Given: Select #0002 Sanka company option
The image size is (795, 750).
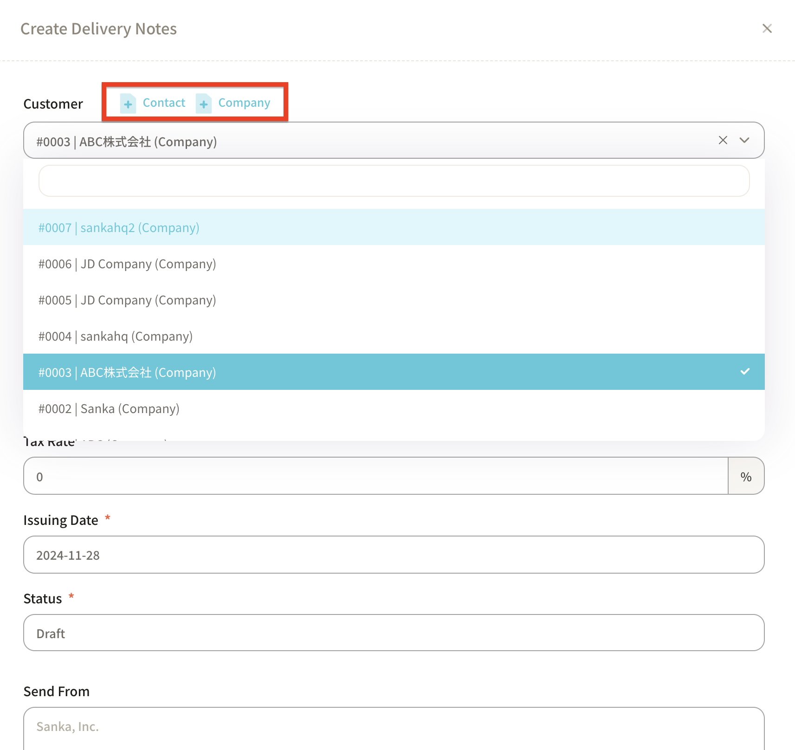Looking at the screenshot, I should 109,408.
